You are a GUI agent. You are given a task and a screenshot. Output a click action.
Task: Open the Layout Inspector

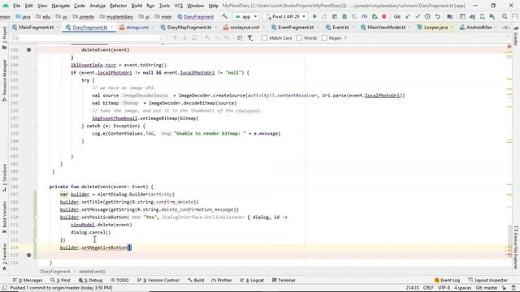pos(487,280)
